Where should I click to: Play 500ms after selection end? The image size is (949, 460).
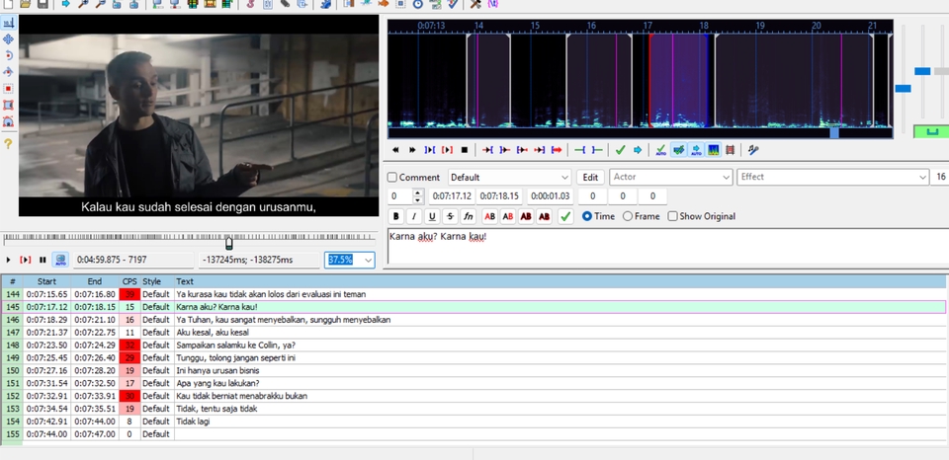click(504, 150)
